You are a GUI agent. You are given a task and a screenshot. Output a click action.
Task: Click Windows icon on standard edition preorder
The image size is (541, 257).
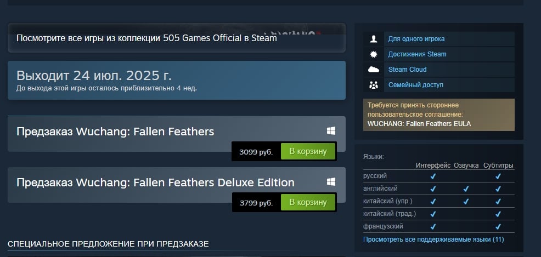331,131
